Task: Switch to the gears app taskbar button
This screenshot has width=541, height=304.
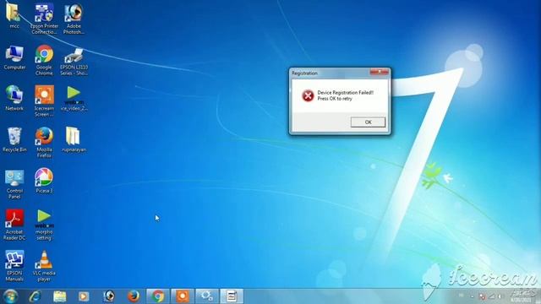Action: pos(207,296)
